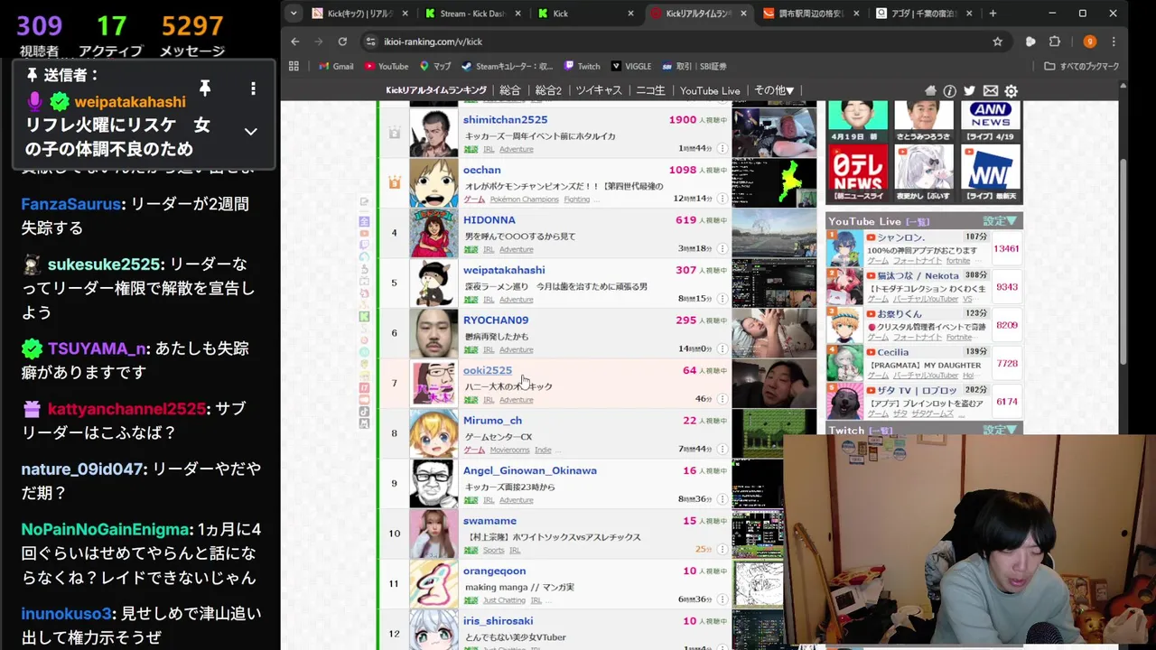Go back in browser history

(x=295, y=42)
